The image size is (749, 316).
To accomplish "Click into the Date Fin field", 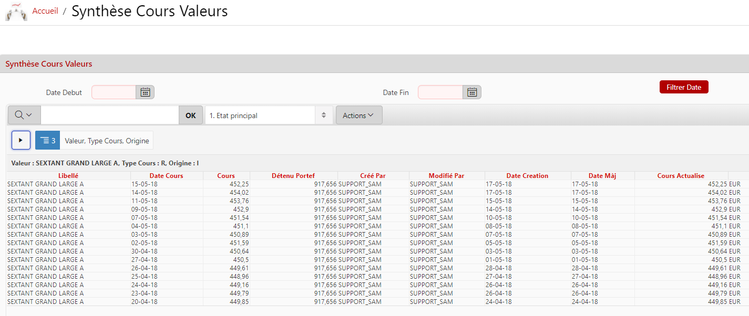I will point(440,92).
